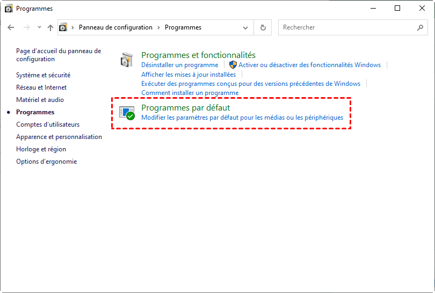Open Comptes d'utilisateurs category
Screen dimensions: 435x293
pos(48,124)
